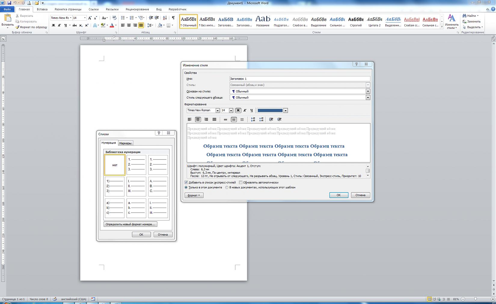496x304 pixels.
Task: Center-align text in the style dialog
Action: pyautogui.click(x=198, y=120)
